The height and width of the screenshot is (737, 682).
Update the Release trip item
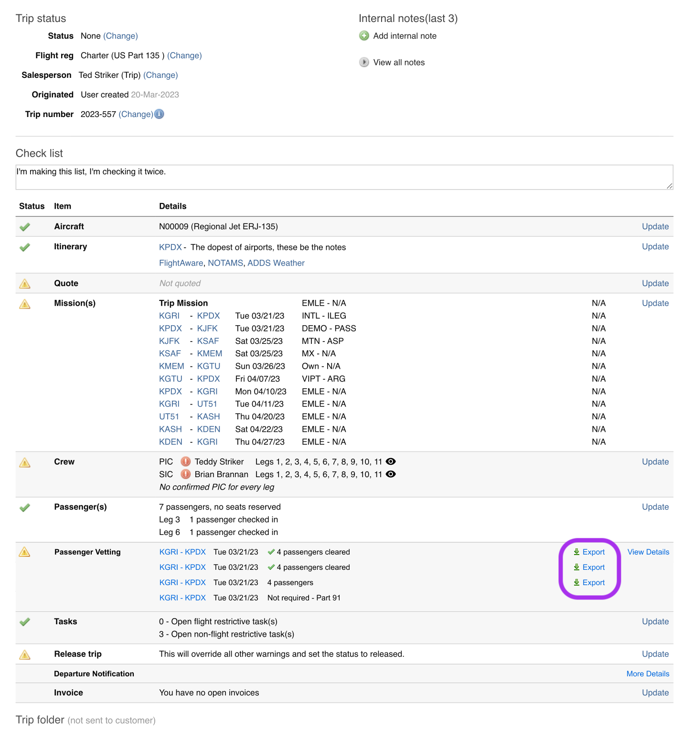tap(655, 654)
